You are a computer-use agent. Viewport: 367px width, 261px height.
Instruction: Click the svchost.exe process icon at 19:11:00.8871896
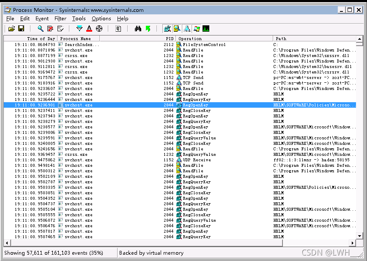[60, 50]
